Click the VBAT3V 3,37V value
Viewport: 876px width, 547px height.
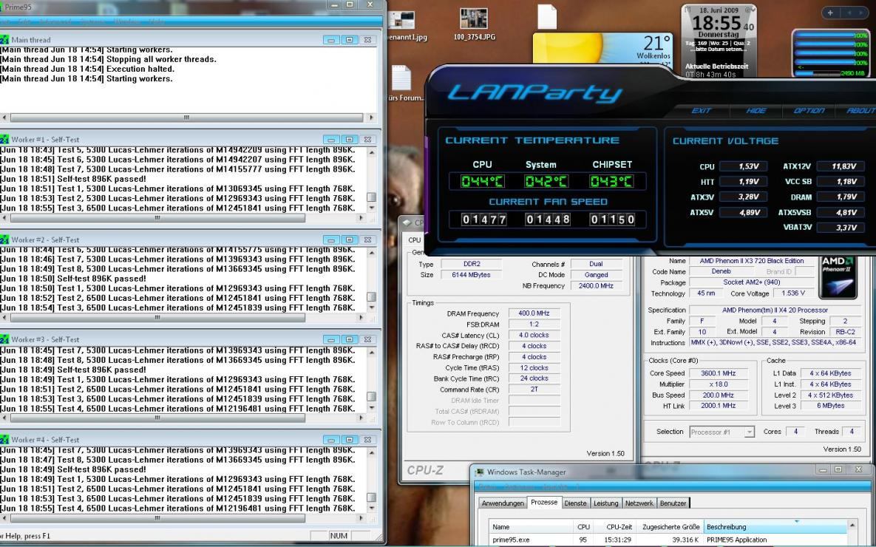coord(840,228)
